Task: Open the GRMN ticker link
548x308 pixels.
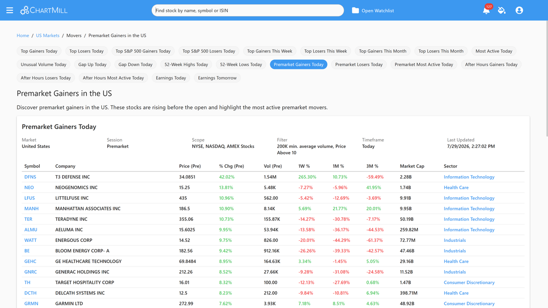Action: click(x=31, y=303)
